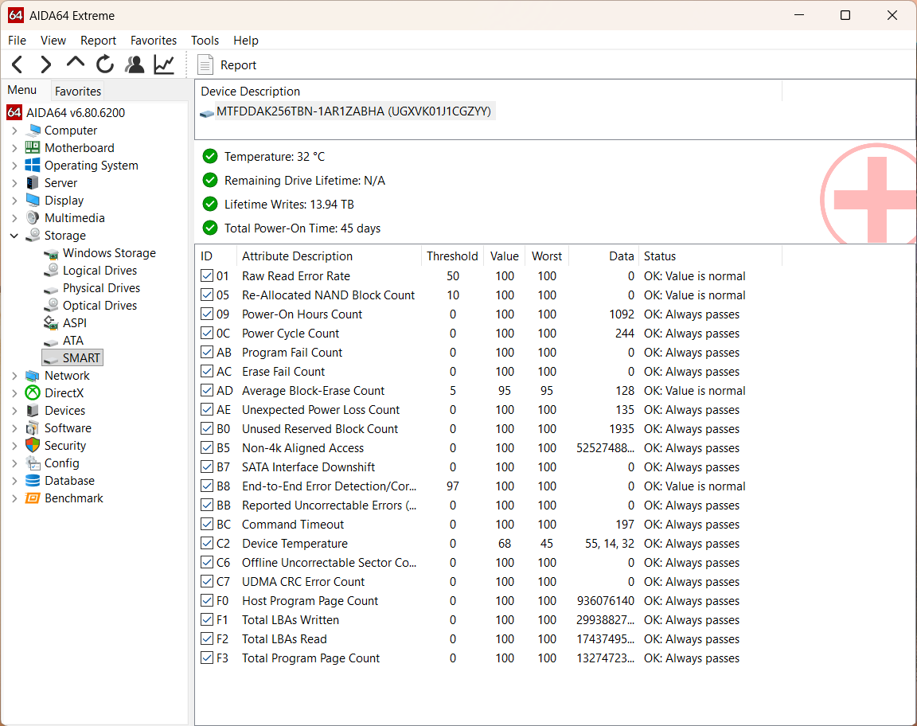Select the Database icon in tree
The width and height of the screenshot is (917, 726).
coord(33,481)
